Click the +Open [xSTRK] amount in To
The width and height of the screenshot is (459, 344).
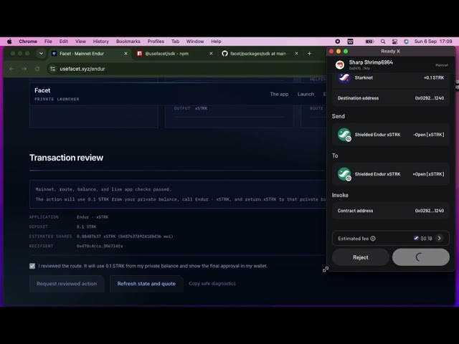pos(428,174)
